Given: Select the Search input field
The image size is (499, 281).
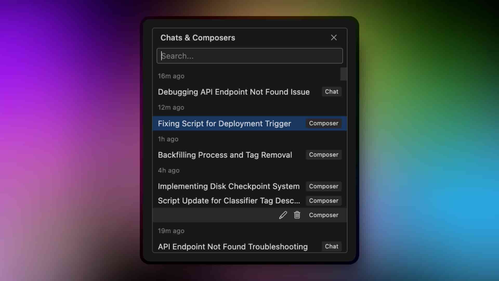Looking at the screenshot, I should pyautogui.click(x=249, y=56).
